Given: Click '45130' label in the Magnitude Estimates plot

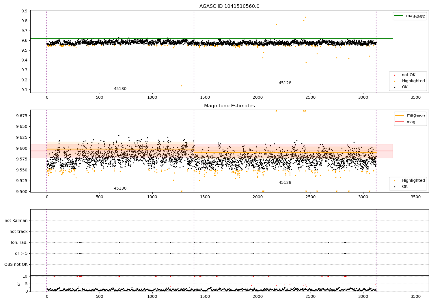Looking at the screenshot, I should click(120, 188).
